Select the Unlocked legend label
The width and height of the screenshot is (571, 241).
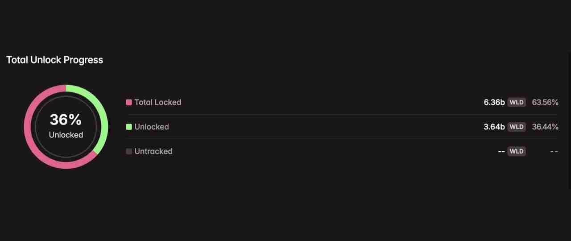(151, 127)
